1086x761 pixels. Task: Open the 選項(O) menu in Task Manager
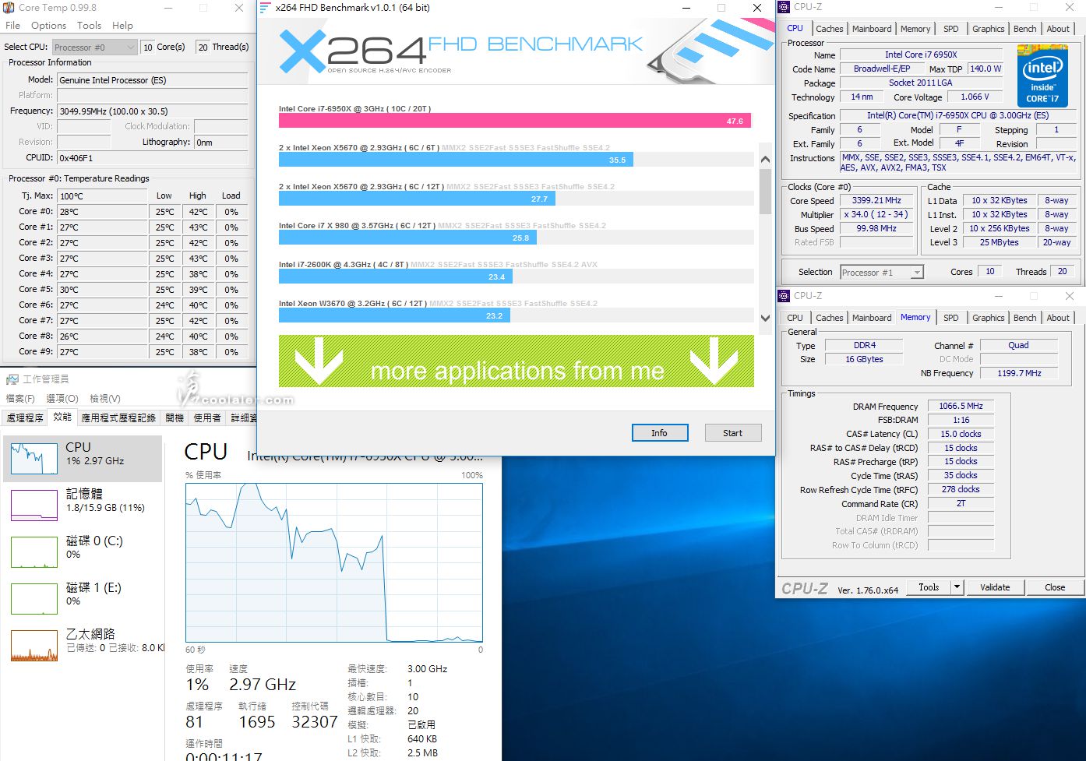(62, 399)
